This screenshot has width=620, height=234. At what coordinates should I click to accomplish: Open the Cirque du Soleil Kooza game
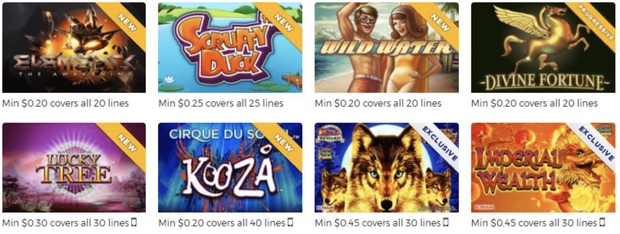pos(230,168)
